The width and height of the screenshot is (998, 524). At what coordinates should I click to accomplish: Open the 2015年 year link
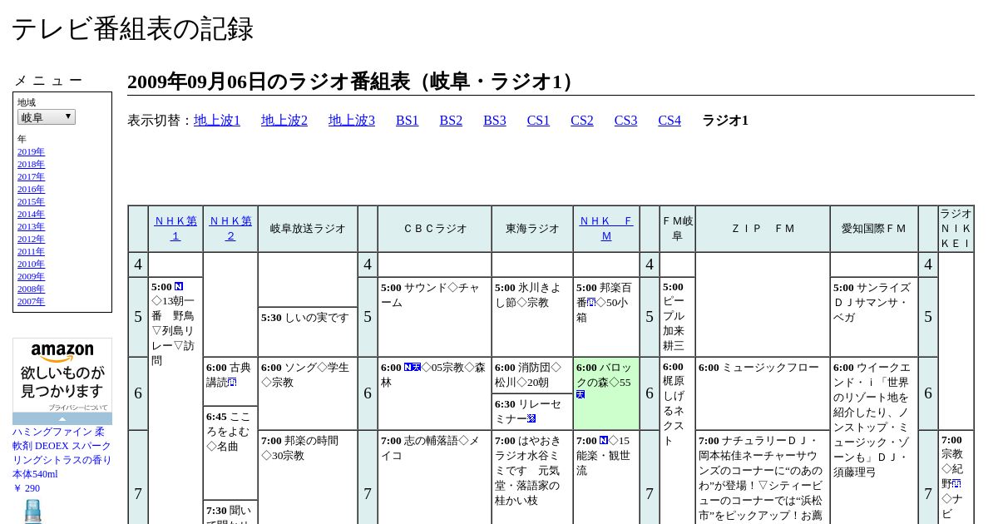(x=32, y=201)
